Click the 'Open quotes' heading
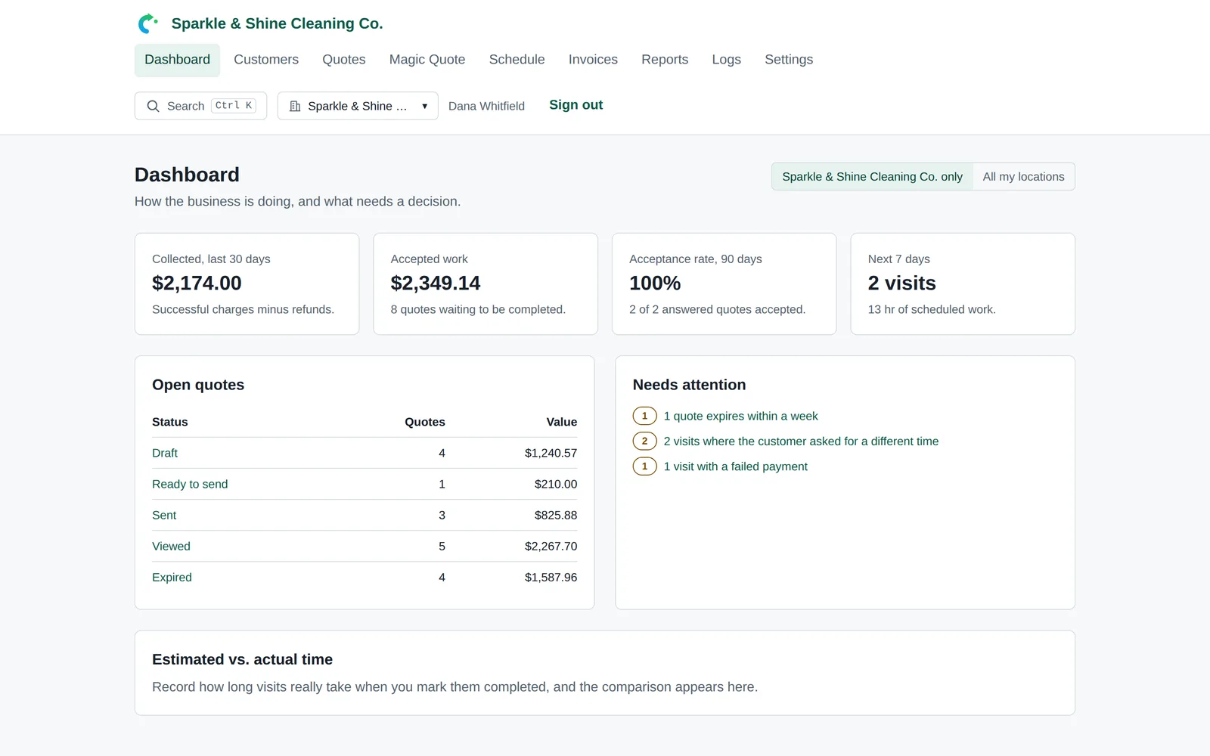Viewport: 1210px width, 756px height. [198, 385]
